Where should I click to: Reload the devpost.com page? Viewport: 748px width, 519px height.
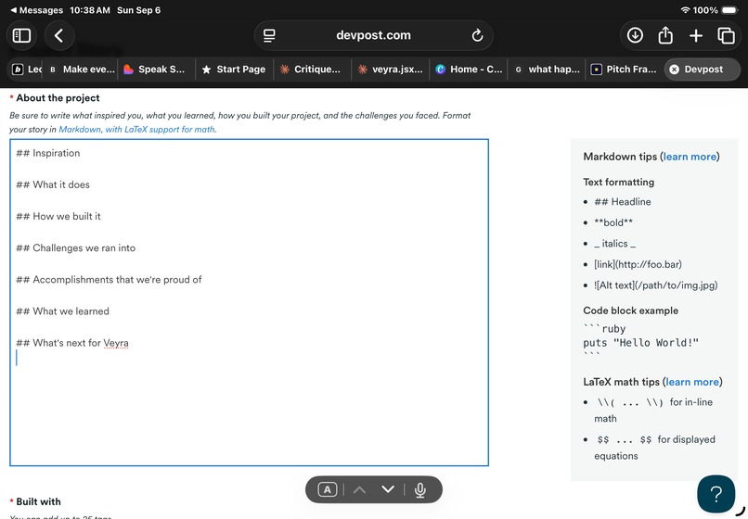click(477, 36)
